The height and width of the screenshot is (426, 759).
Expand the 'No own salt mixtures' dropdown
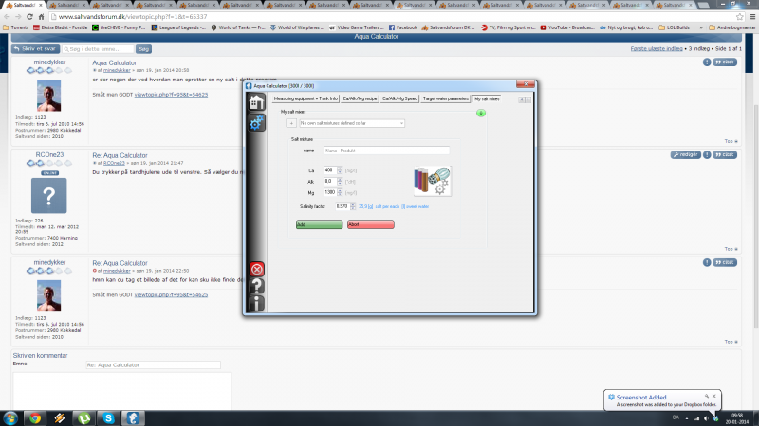(x=351, y=123)
